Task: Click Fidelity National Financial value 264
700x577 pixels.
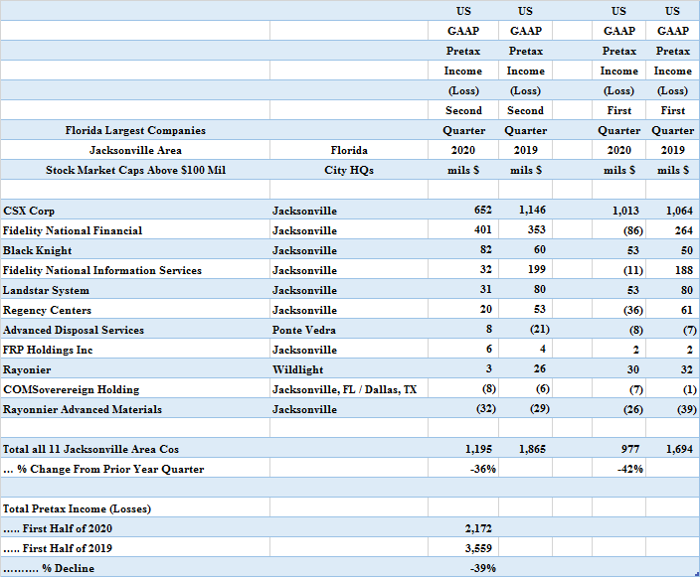Action: 684,230
